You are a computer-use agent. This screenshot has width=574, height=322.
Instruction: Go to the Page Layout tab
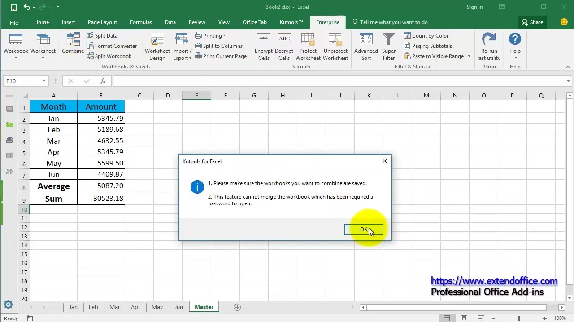coord(102,22)
